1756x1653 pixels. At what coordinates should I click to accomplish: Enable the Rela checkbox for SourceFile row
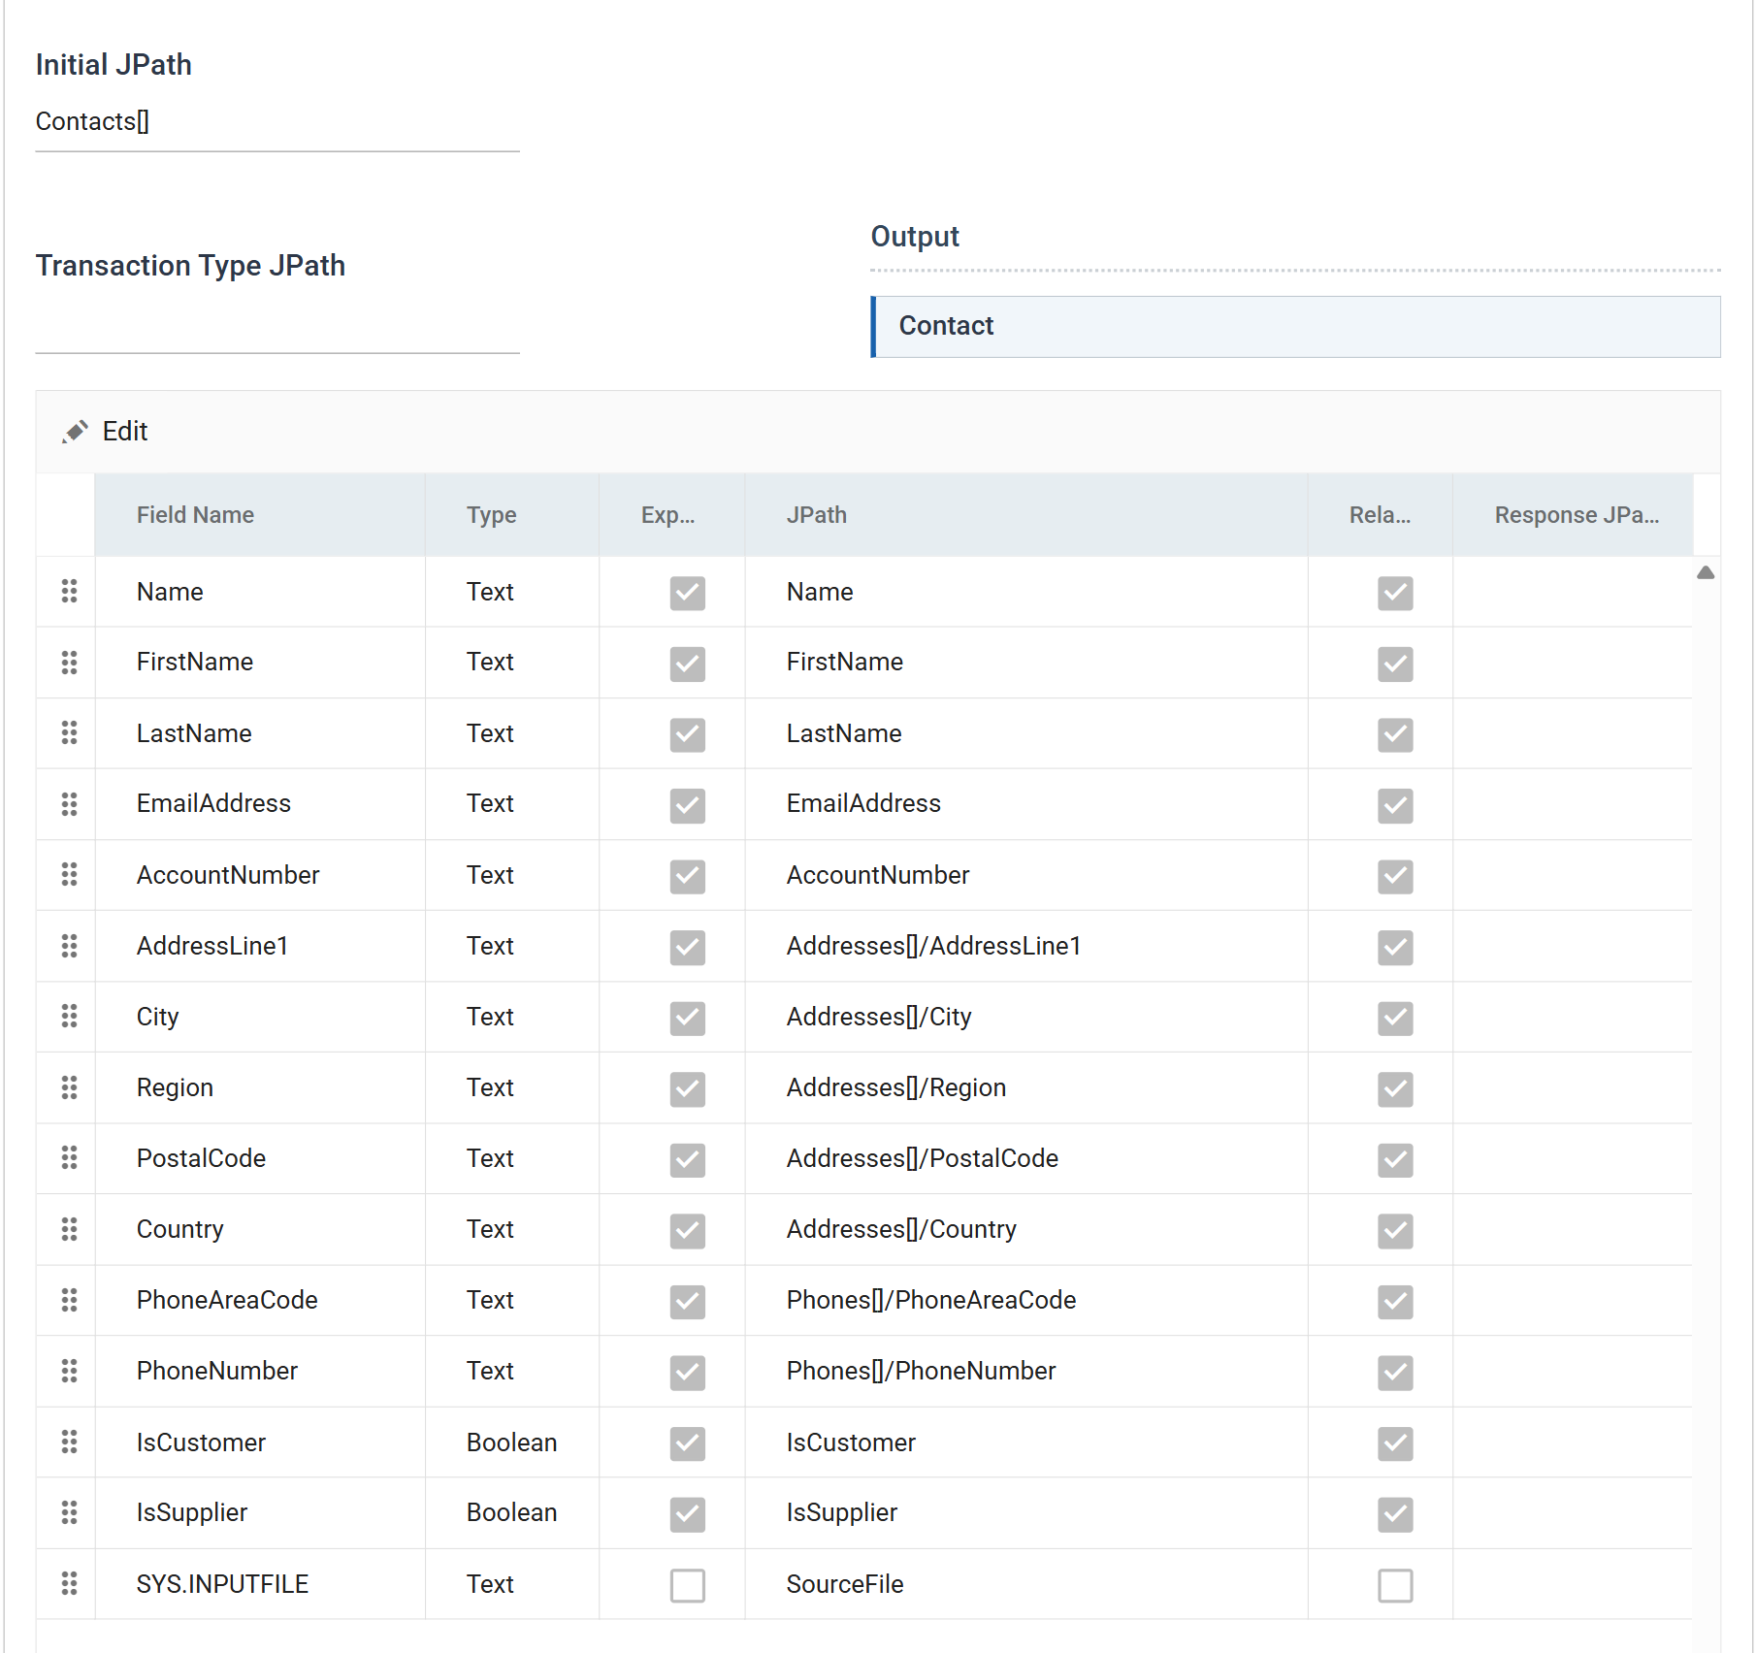pos(1395,1586)
